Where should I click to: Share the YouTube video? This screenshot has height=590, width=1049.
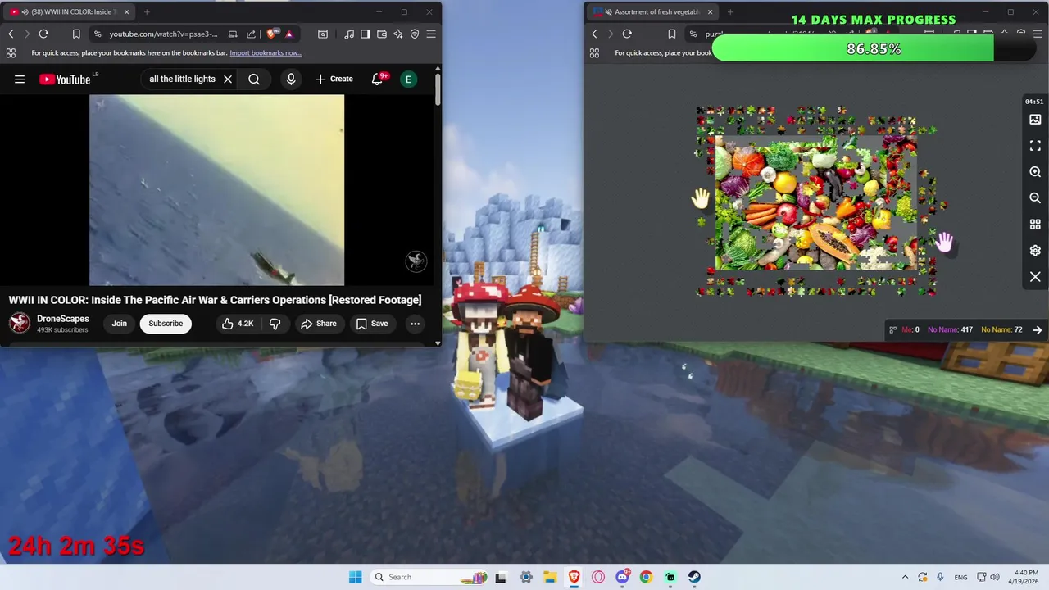319,324
